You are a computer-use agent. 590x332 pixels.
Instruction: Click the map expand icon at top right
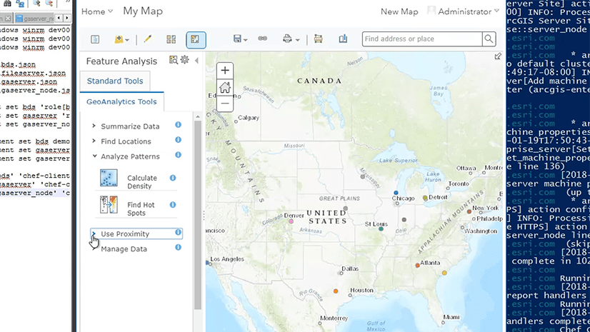pyautogui.click(x=498, y=56)
